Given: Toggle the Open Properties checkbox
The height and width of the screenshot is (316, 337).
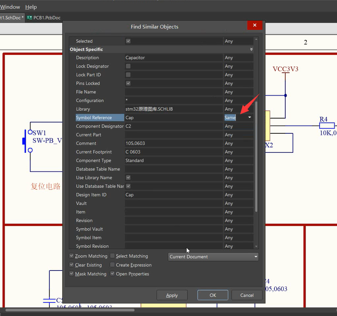Looking at the screenshot, I should 112,274.
